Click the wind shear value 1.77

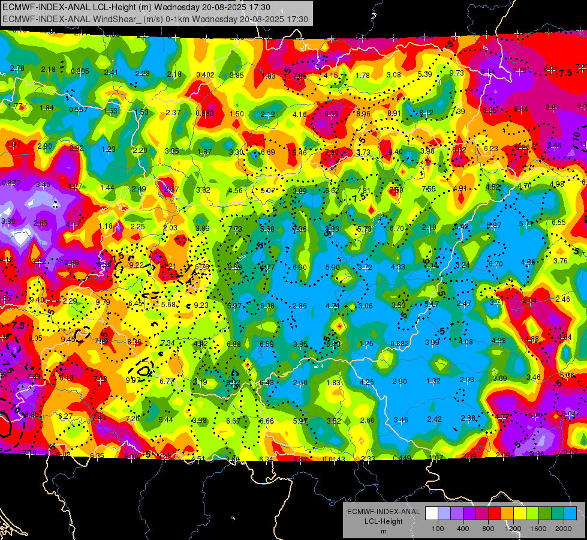pyautogui.click(x=16, y=106)
